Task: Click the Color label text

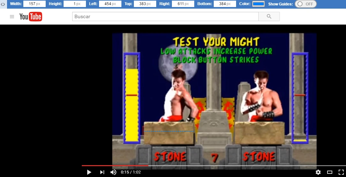Action: click(245, 4)
